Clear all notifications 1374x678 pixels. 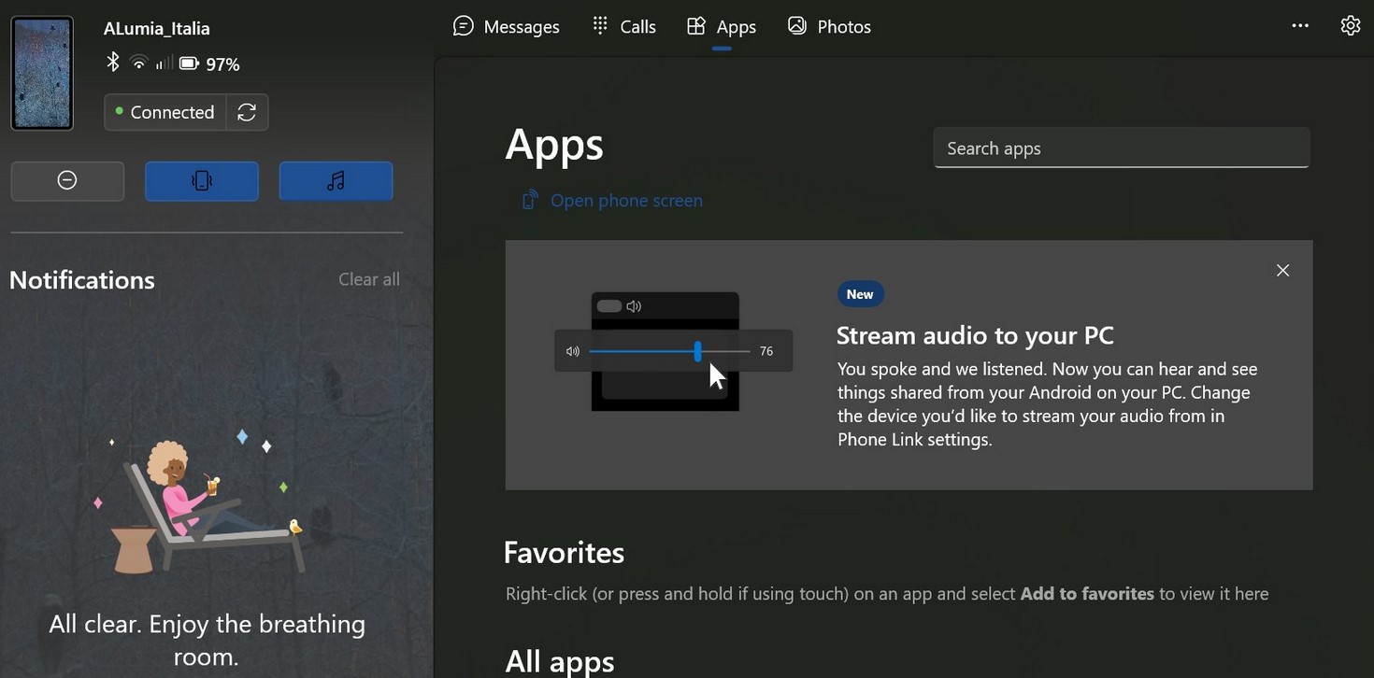369,279
